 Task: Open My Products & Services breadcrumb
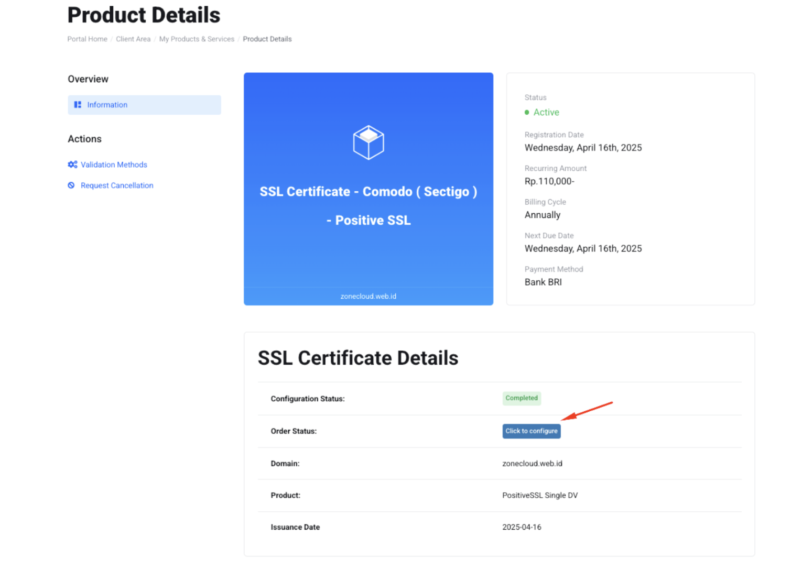[197, 39]
